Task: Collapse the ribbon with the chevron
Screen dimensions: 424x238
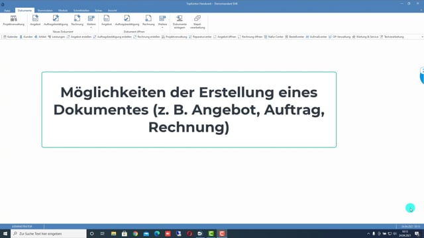Action: pyautogui.click(x=421, y=11)
